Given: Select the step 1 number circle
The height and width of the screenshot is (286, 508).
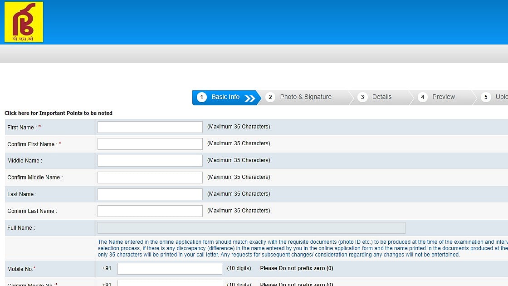Looking at the screenshot, I should point(202,97).
